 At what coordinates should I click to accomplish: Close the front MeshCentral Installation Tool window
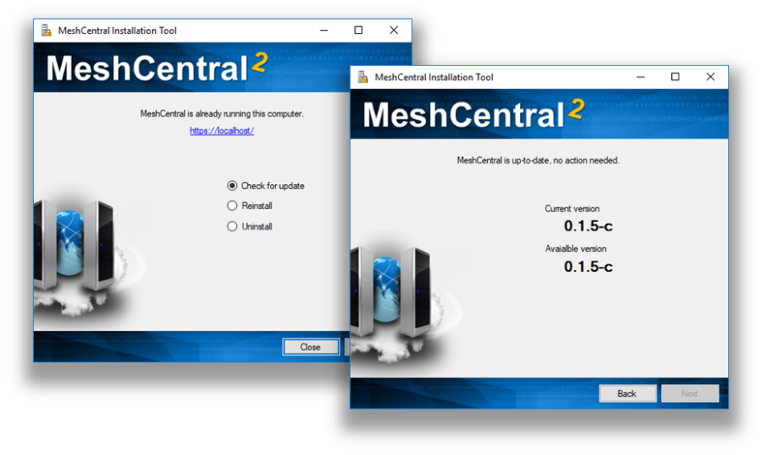coord(711,77)
